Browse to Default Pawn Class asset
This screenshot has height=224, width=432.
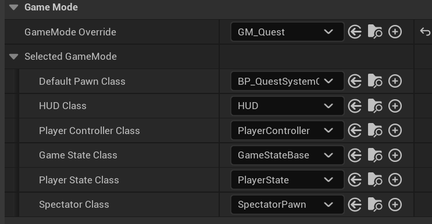click(x=375, y=81)
